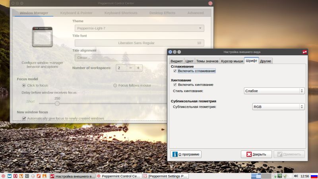
Task: Click the orange paintbrush launcher in the panel
Action: [x=39, y=176]
